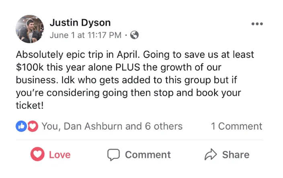Open the 1 Comment link
Screen dimensions: 283x178
236,126
